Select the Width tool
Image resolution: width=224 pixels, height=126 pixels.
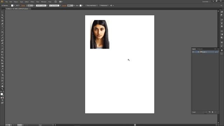click(x=2, y=52)
